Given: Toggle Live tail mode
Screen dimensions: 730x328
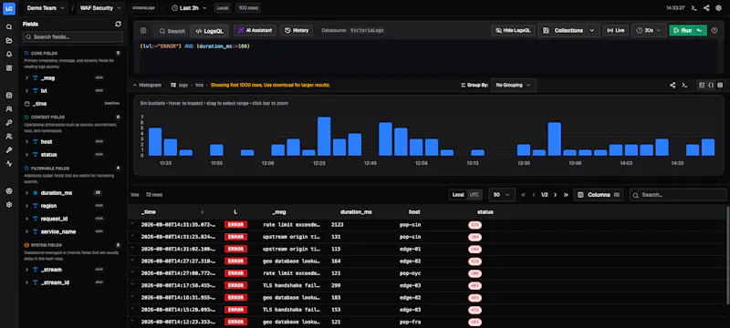Looking at the screenshot, I should 615,30.
